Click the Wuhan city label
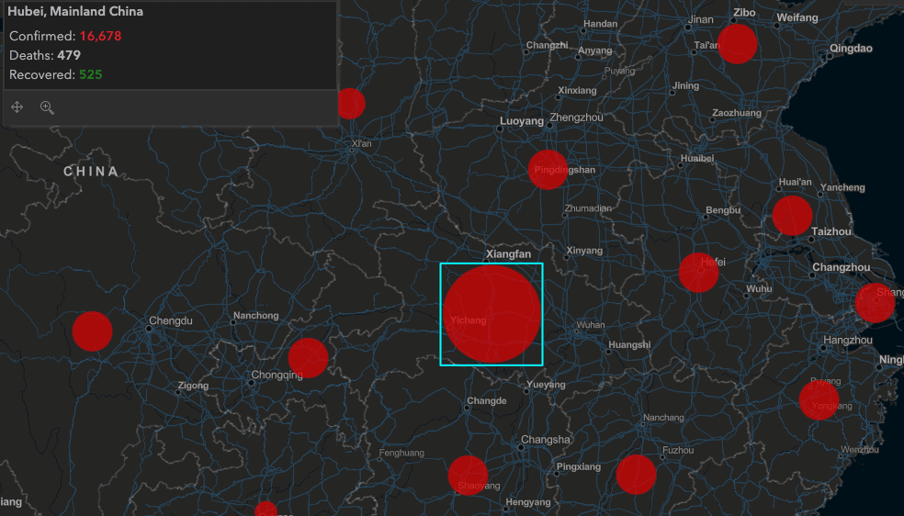904x516 pixels. (x=591, y=325)
